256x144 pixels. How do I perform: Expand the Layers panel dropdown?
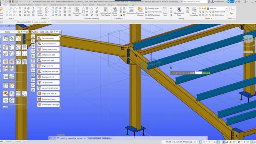coord(208,18)
